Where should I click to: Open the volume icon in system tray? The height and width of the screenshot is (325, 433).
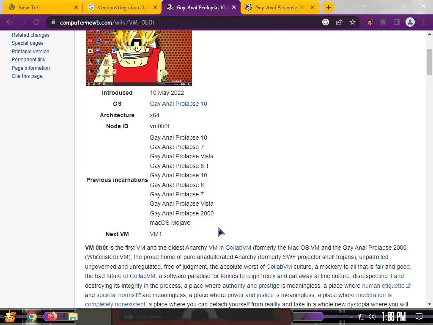click(x=372, y=317)
